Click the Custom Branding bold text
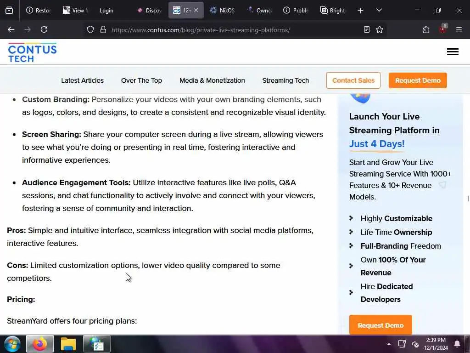The image size is (470, 353). click(x=56, y=99)
